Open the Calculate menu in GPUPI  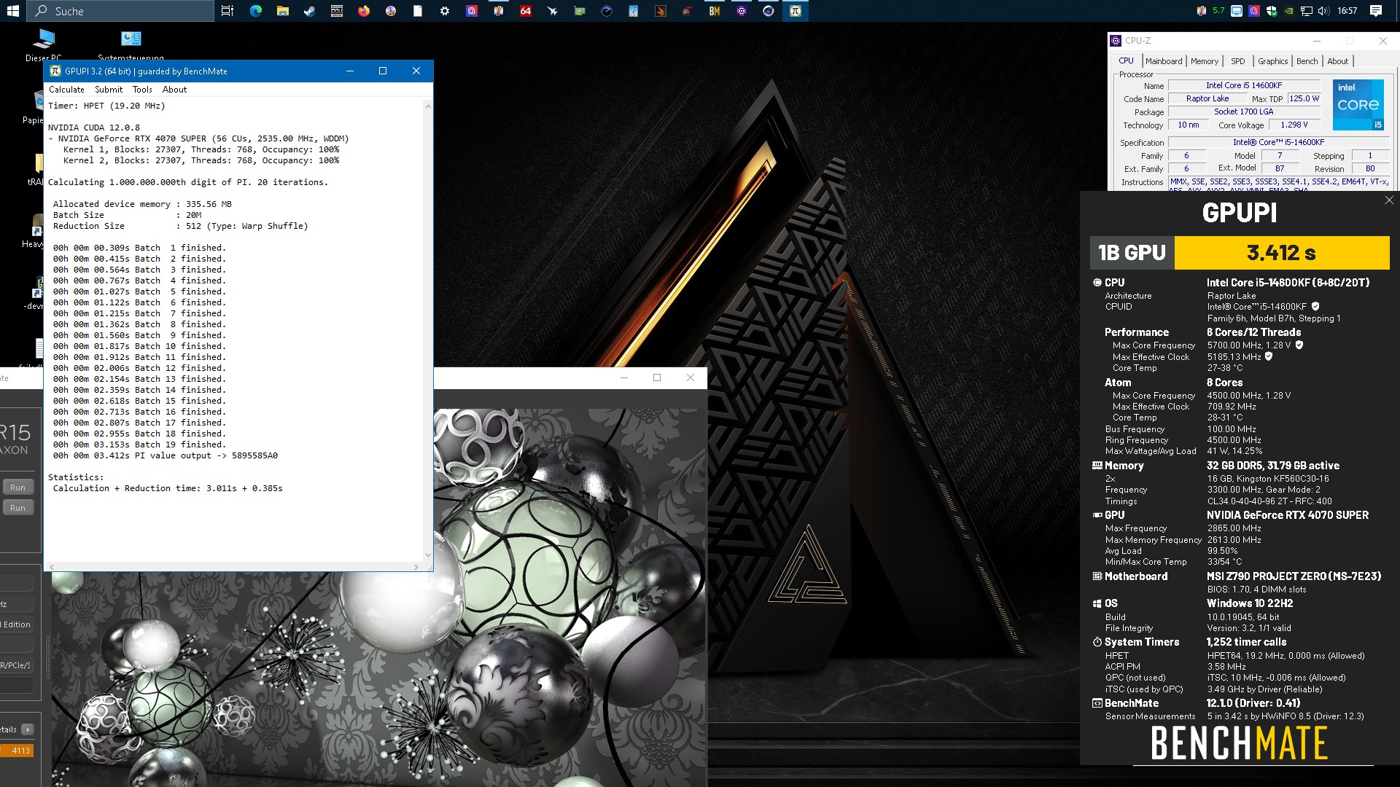pyautogui.click(x=66, y=90)
